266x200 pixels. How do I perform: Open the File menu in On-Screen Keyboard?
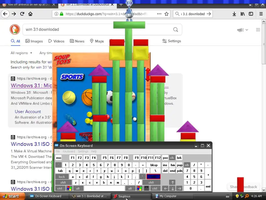click(x=58, y=151)
